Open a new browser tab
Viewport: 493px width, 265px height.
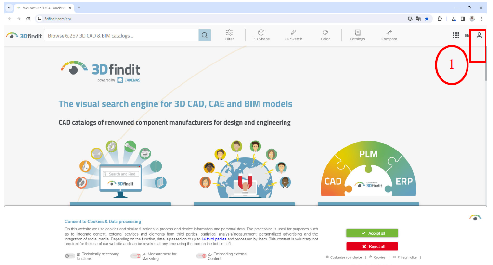point(79,8)
